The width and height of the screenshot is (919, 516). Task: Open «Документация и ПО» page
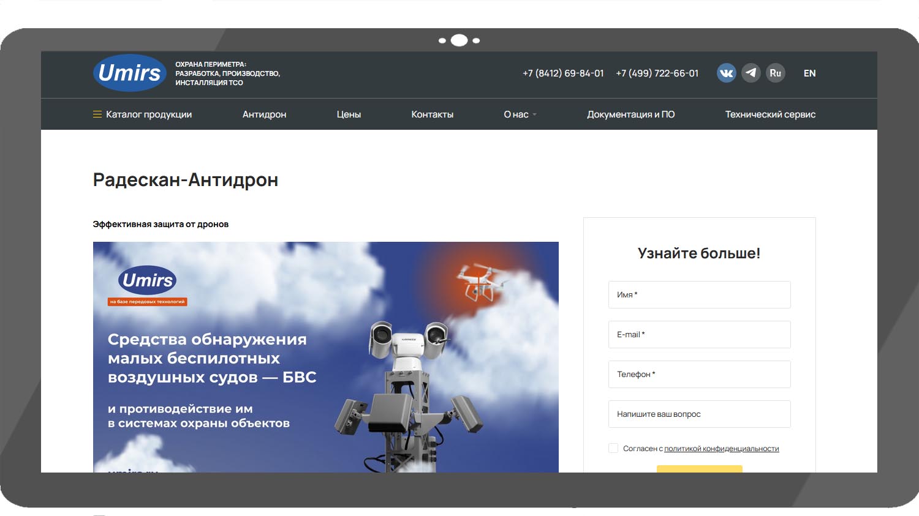(630, 114)
